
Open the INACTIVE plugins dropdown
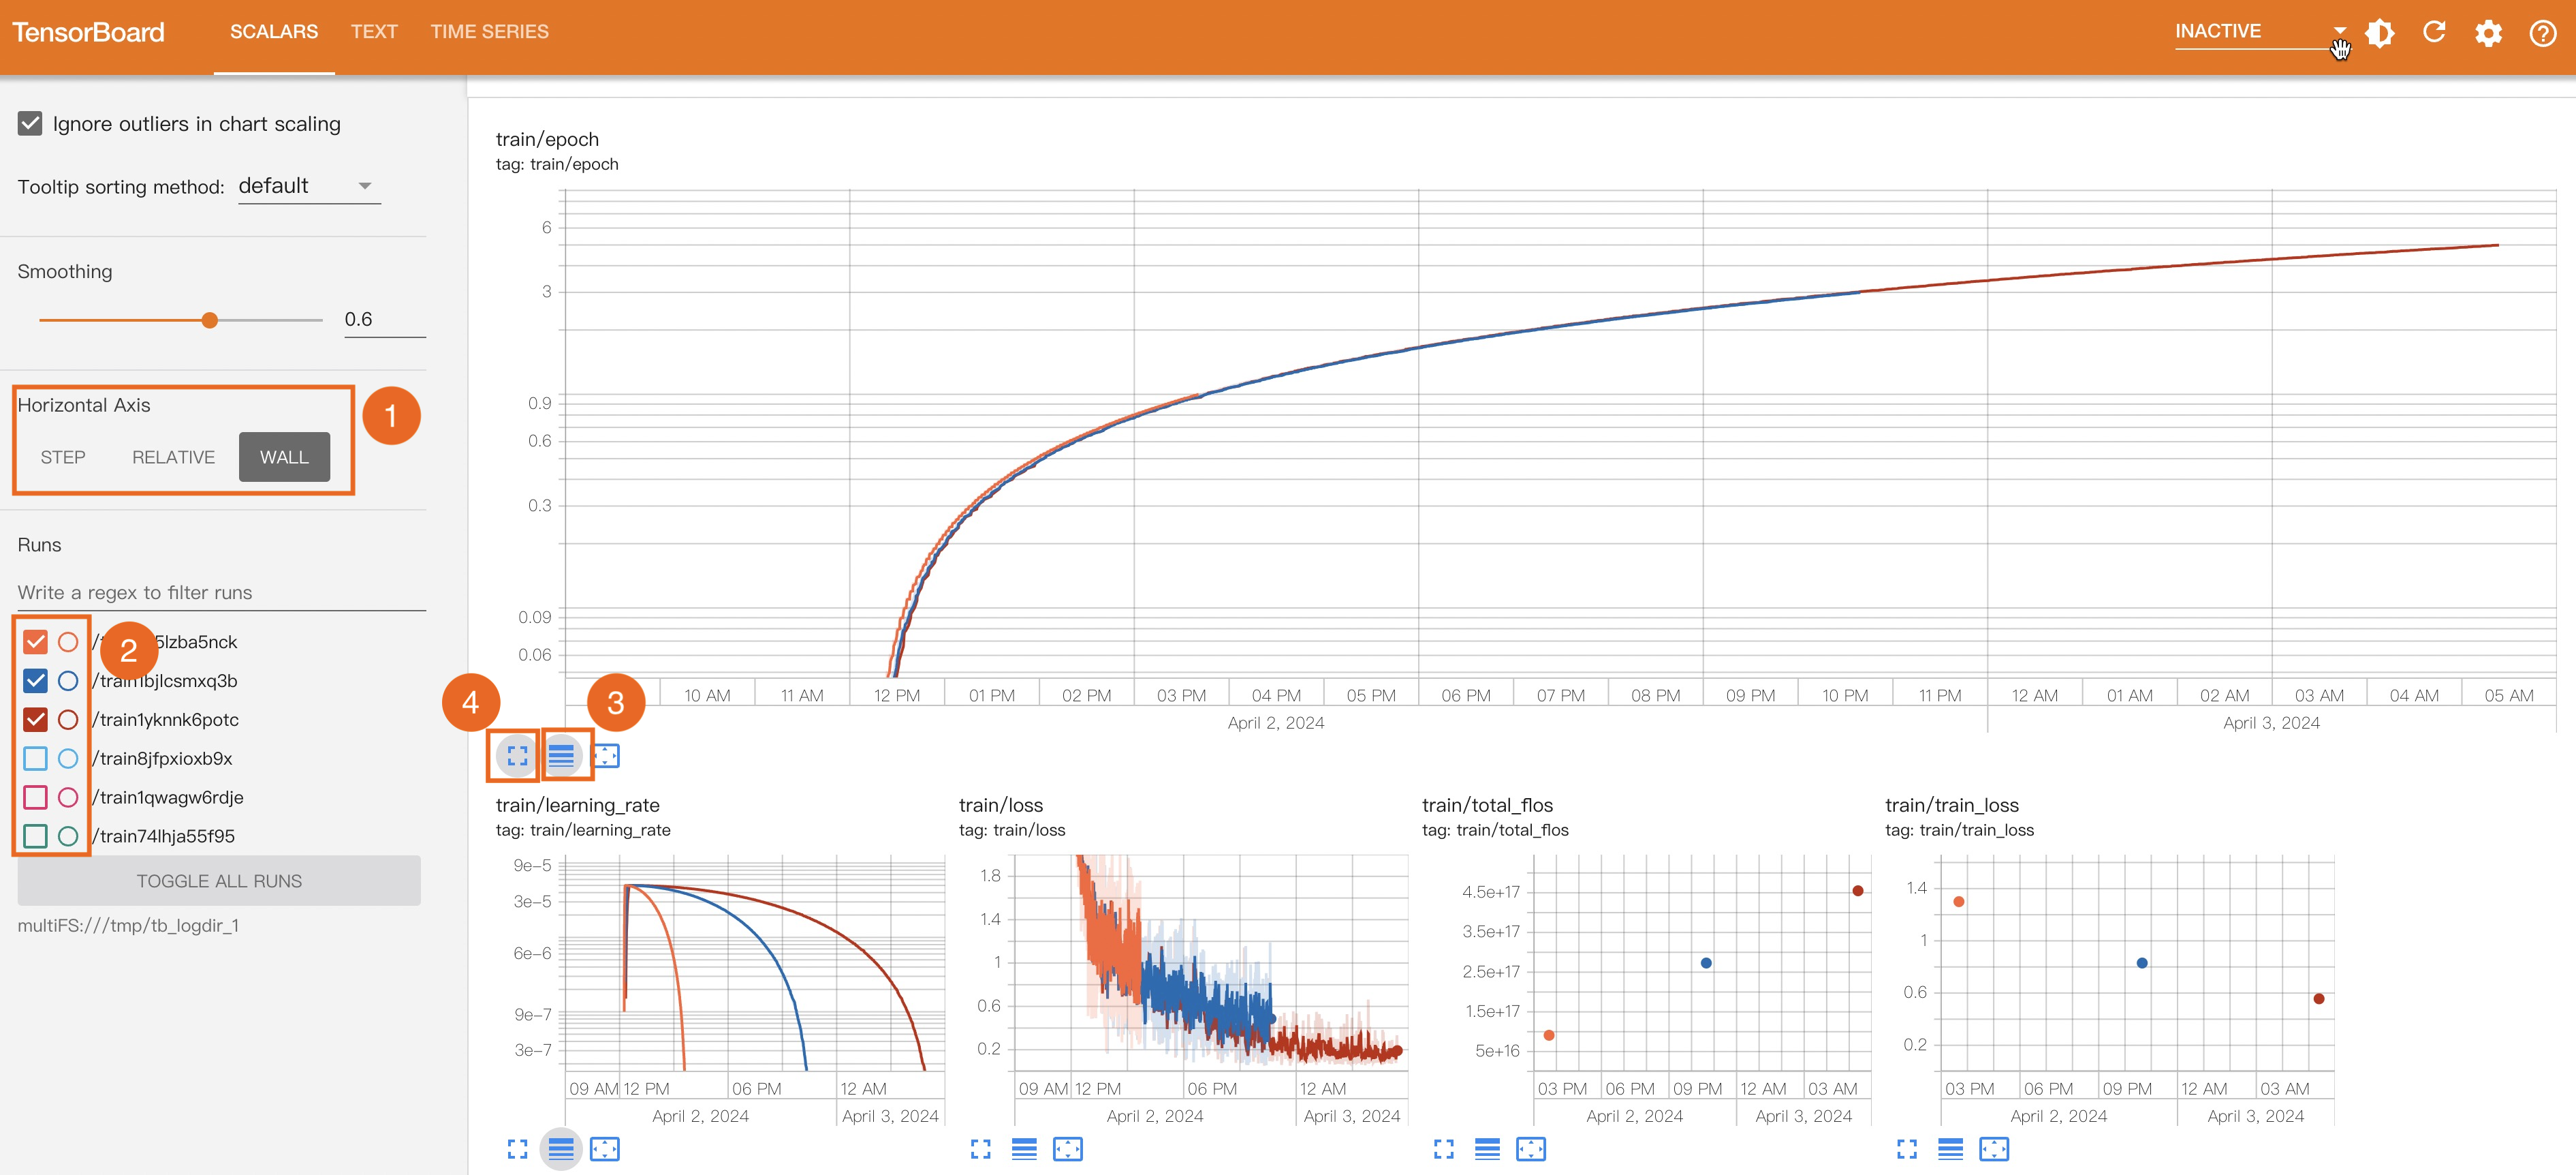tap(2258, 32)
